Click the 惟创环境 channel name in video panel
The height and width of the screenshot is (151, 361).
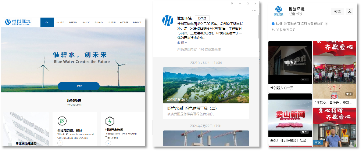coord(297,9)
